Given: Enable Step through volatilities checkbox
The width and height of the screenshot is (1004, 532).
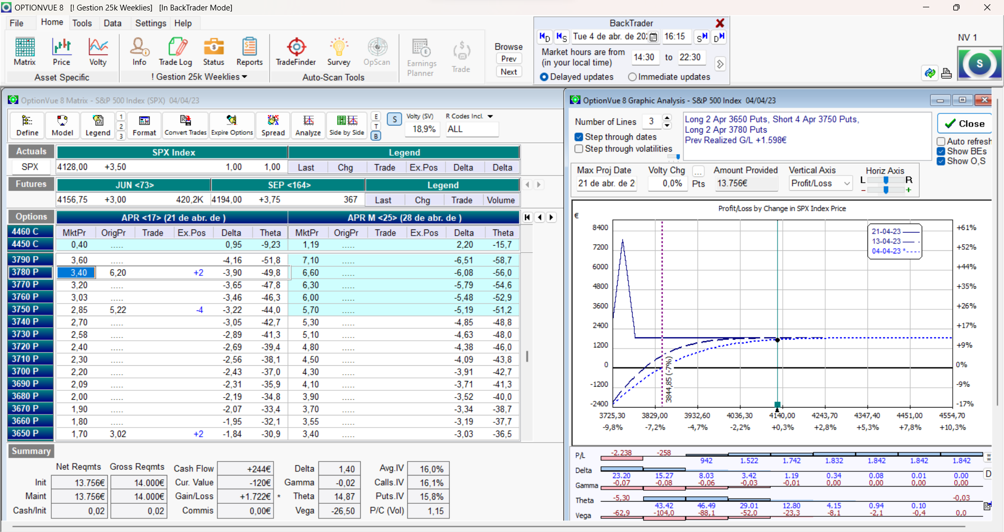Looking at the screenshot, I should [x=579, y=149].
